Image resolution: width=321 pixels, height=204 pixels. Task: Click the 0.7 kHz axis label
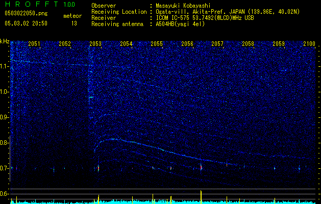pyautogui.click(x=5, y=168)
